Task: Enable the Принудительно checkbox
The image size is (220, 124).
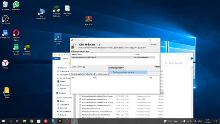Action: pyautogui.click(x=72, y=67)
